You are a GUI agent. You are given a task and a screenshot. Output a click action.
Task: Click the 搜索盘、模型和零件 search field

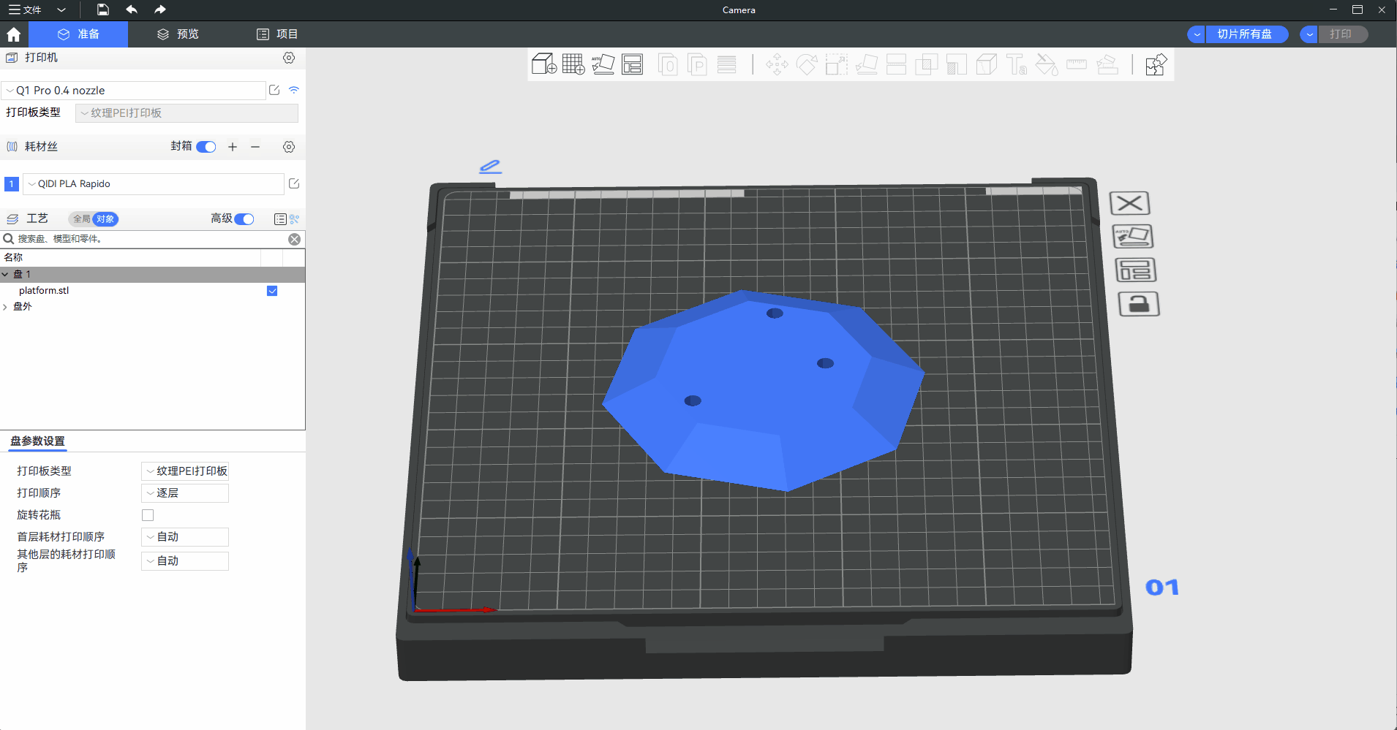tap(146, 239)
